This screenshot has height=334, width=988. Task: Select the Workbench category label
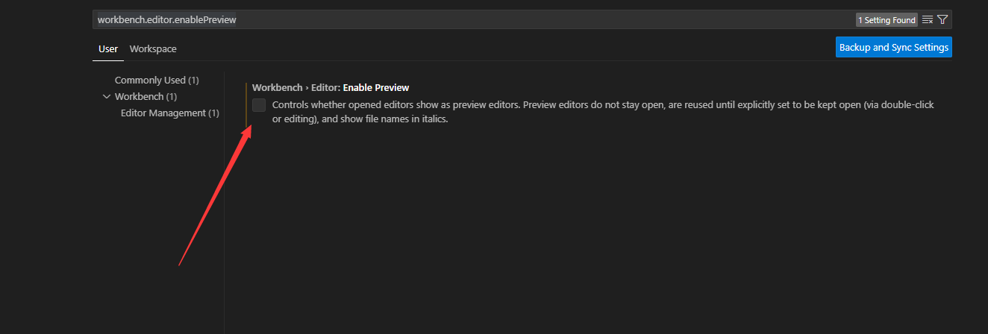pos(139,97)
